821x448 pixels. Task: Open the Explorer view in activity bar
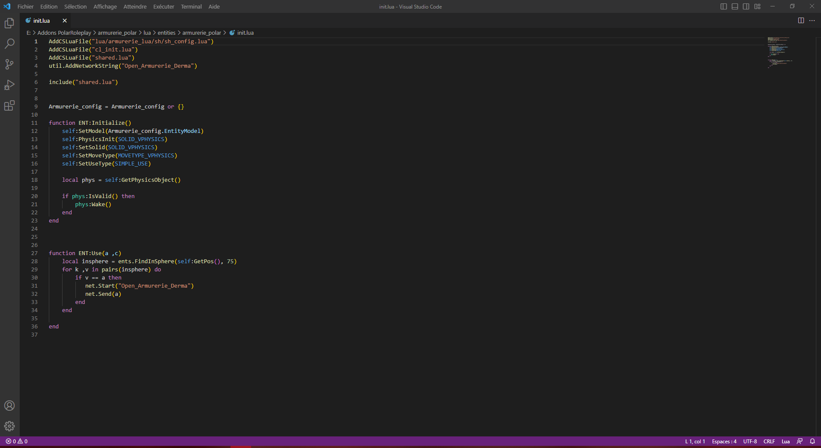coord(9,23)
